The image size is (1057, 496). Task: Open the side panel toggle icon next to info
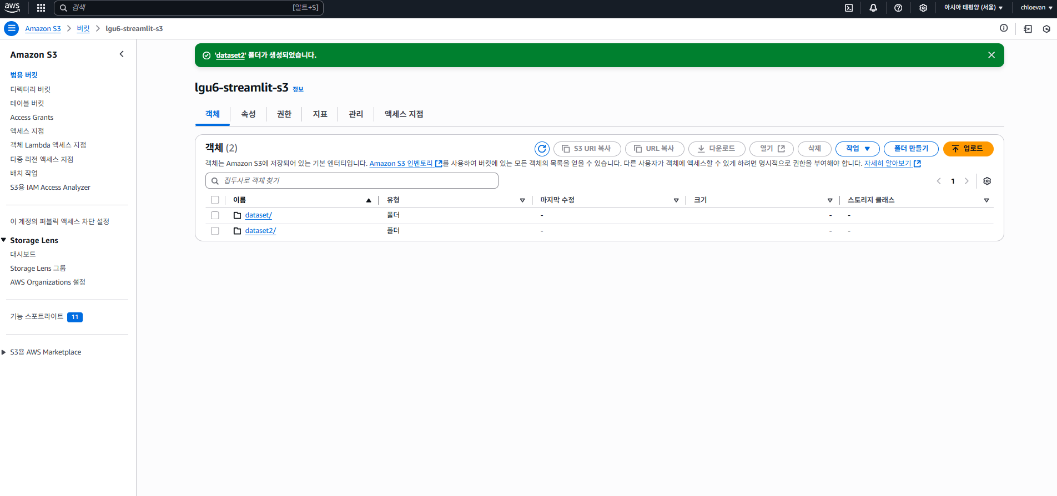tap(1028, 29)
